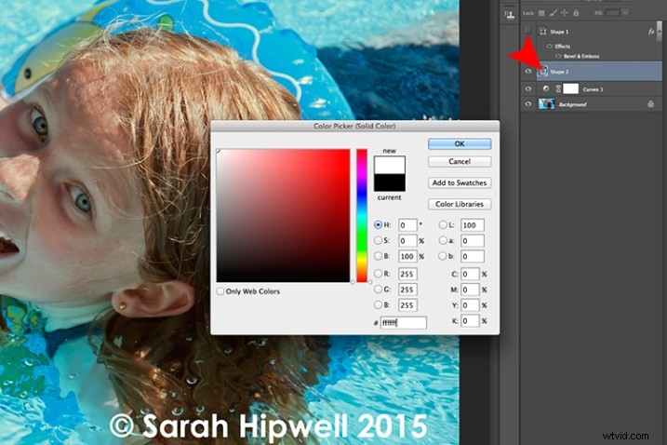Click Shape 1 layer thumbnail
This screenshot has height=445, width=667.
click(542, 32)
